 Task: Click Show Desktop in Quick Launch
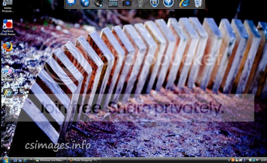pos(15,160)
